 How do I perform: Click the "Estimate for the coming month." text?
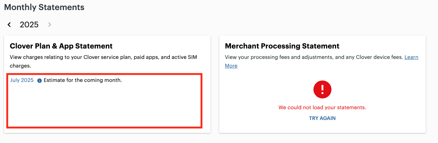83,80
